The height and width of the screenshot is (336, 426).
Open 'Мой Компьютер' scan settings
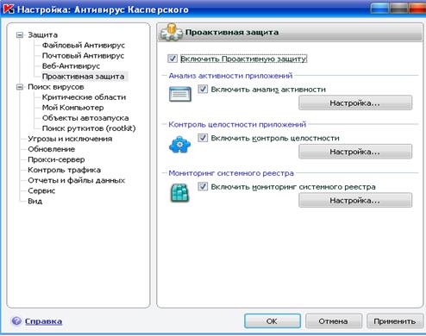[x=73, y=108]
